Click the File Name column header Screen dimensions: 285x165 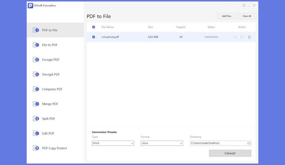[x=108, y=27]
